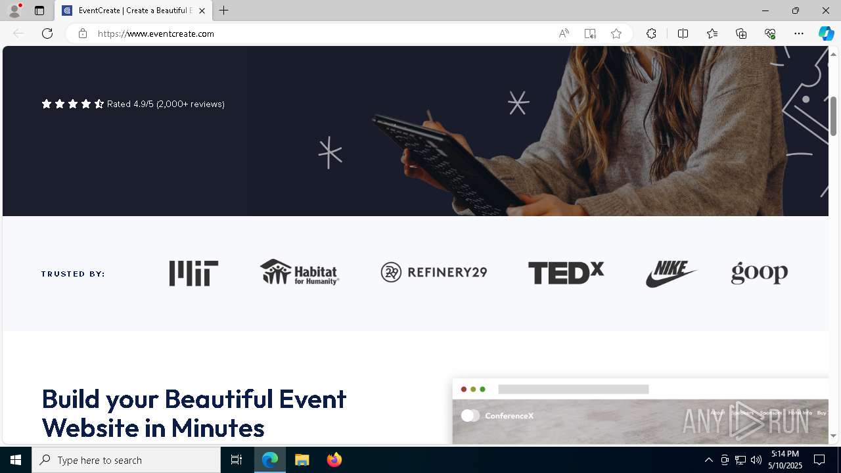
Task: Click the page scroll-up arrow
Action: pyautogui.click(x=834, y=54)
